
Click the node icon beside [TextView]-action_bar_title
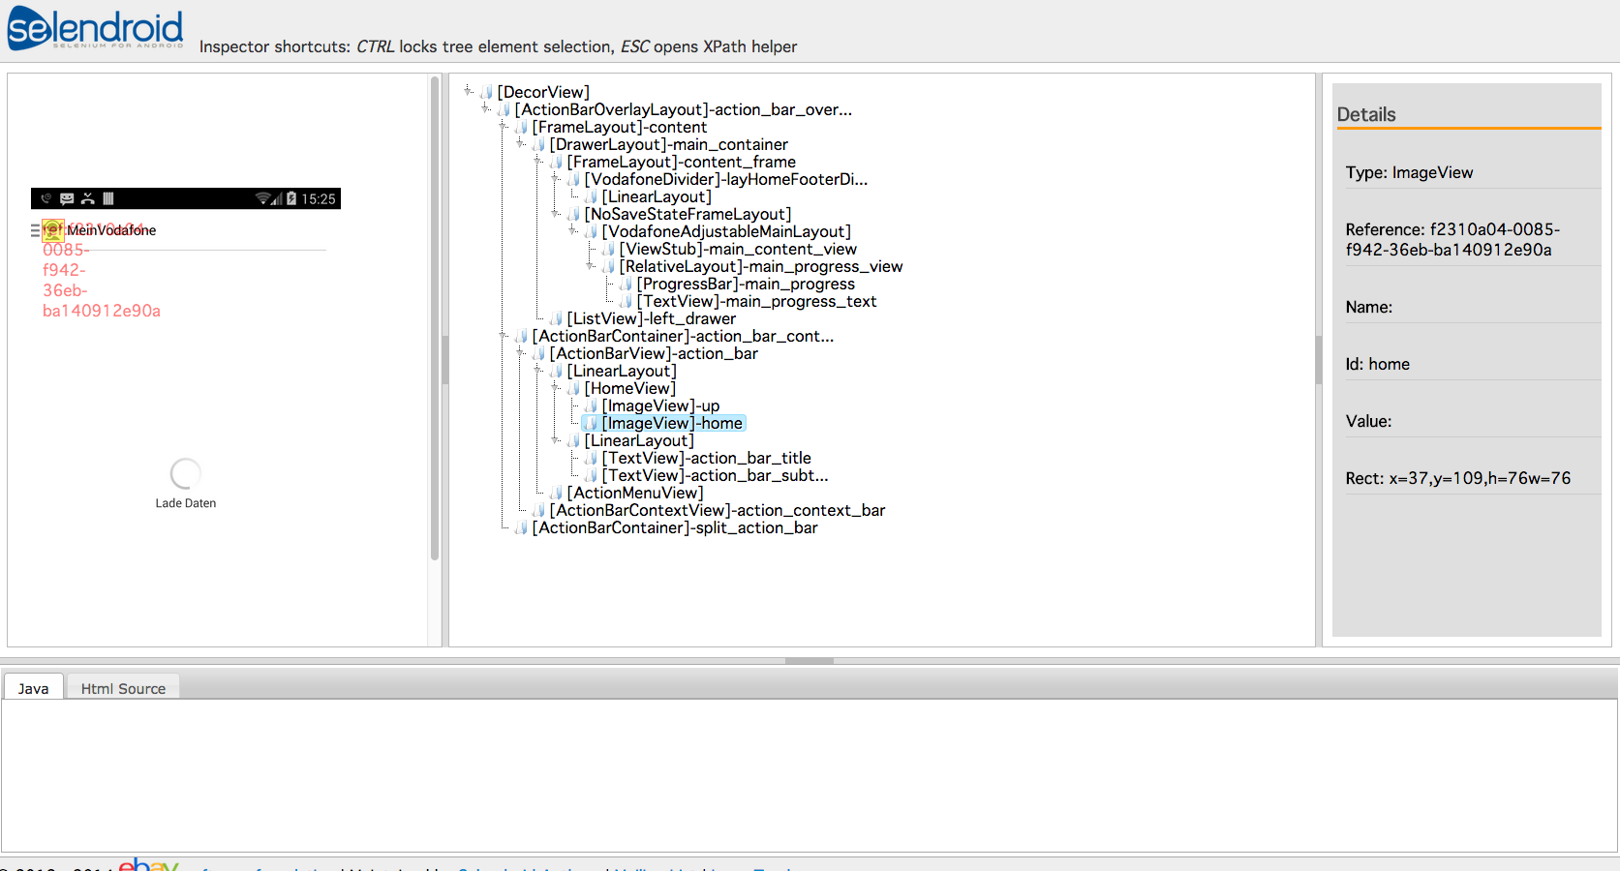(x=592, y=458)
